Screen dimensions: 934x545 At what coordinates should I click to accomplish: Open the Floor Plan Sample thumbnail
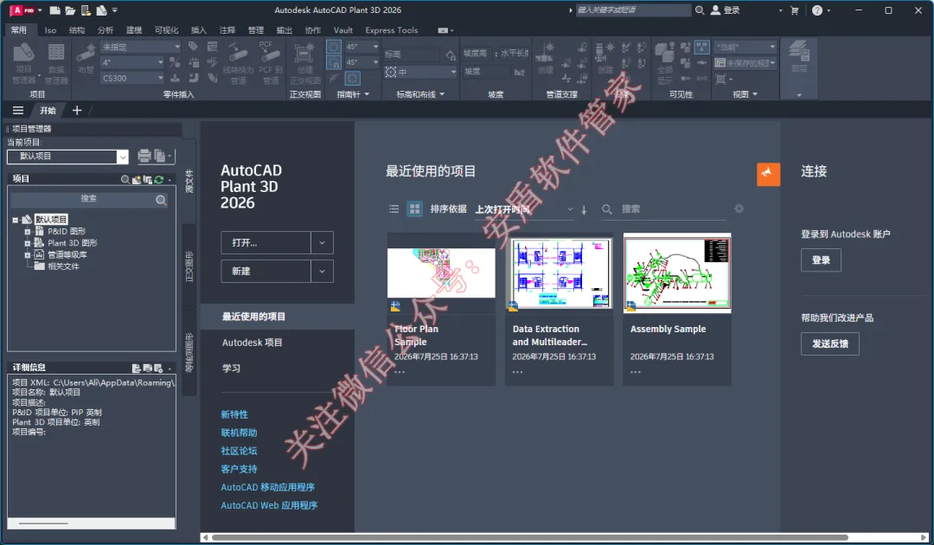[441, 272]
